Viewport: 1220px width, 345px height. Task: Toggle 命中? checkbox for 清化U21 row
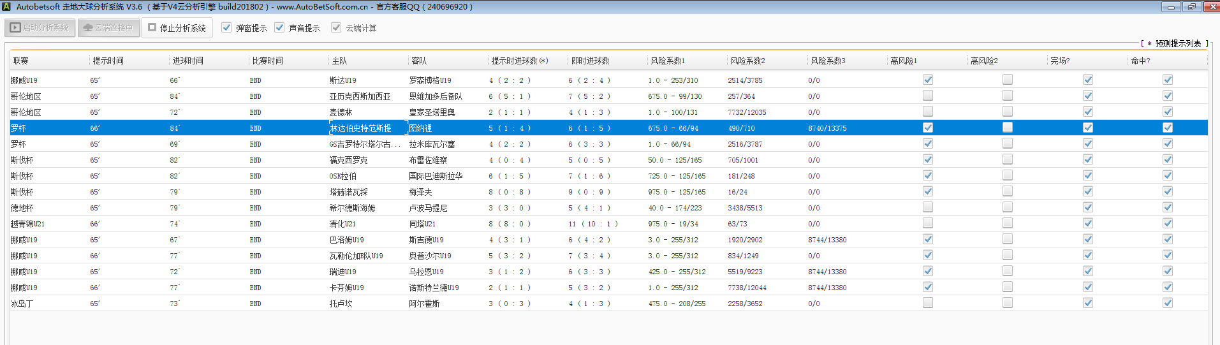[x=1168, y=223]
